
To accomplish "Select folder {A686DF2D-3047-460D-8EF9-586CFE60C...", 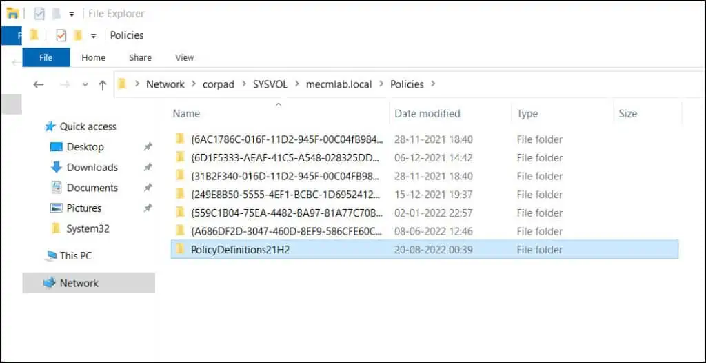I will [x=287, y=231].
